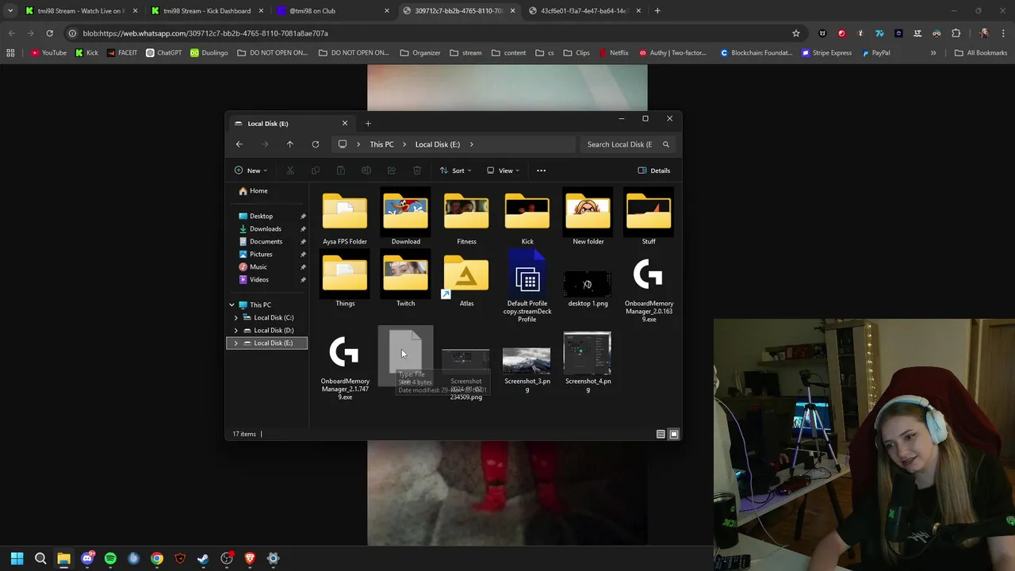Open Duolingo bookmark
1015x571 pixels.
tap(209, 53)
